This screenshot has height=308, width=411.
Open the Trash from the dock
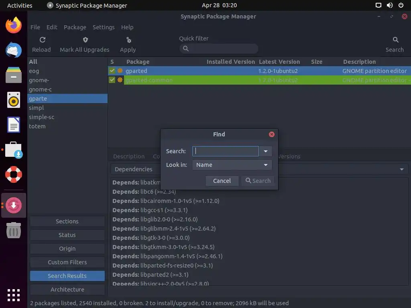(14, 230)
